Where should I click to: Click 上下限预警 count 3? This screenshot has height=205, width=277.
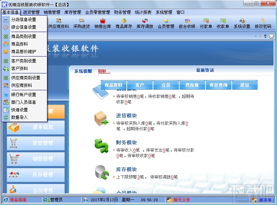tap(138, 177)
